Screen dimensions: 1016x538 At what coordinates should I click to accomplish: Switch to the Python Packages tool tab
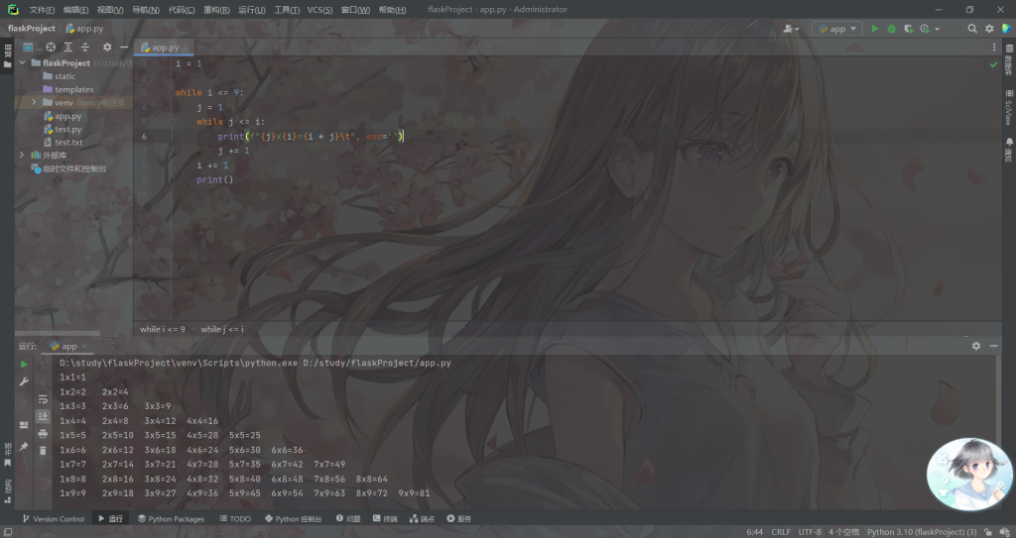point(171,518)
